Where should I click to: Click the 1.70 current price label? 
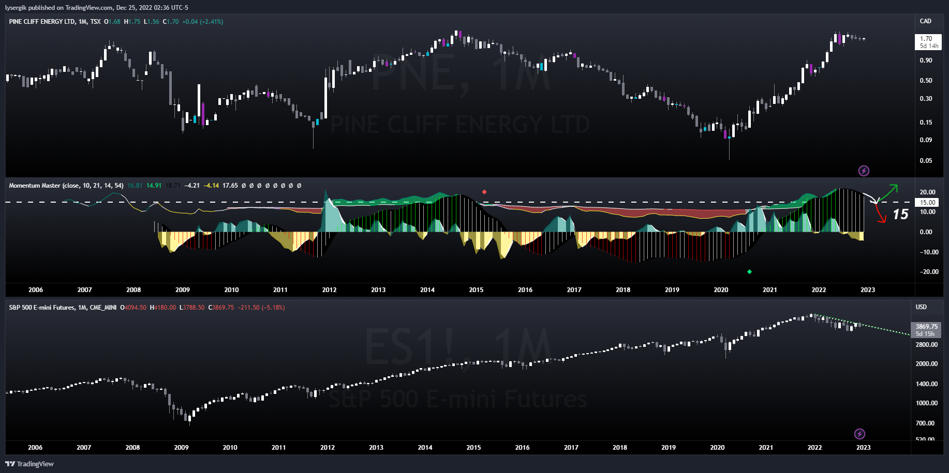point(929,42)
